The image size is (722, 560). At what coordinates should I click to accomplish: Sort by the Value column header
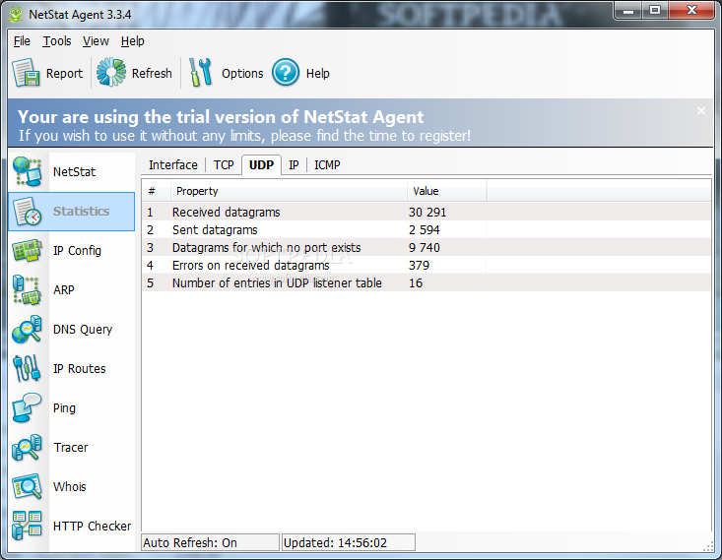click(x=446, y=191)
